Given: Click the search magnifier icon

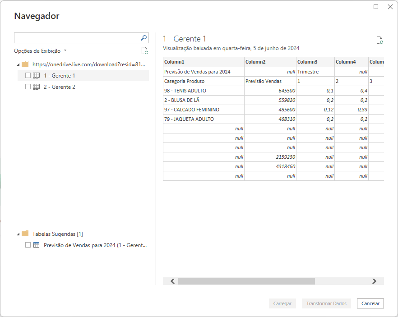Looking at the screenshot, I should point(143,38).
